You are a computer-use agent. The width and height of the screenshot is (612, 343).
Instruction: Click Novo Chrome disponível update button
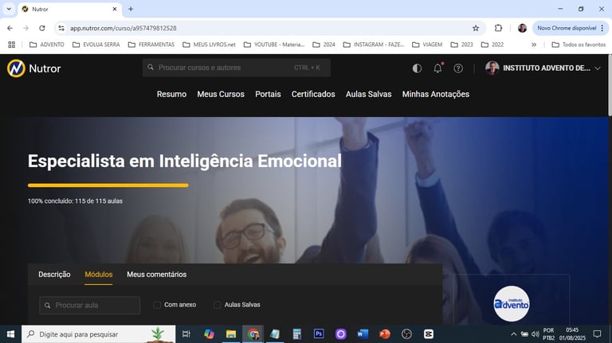(x=567, y=28)
